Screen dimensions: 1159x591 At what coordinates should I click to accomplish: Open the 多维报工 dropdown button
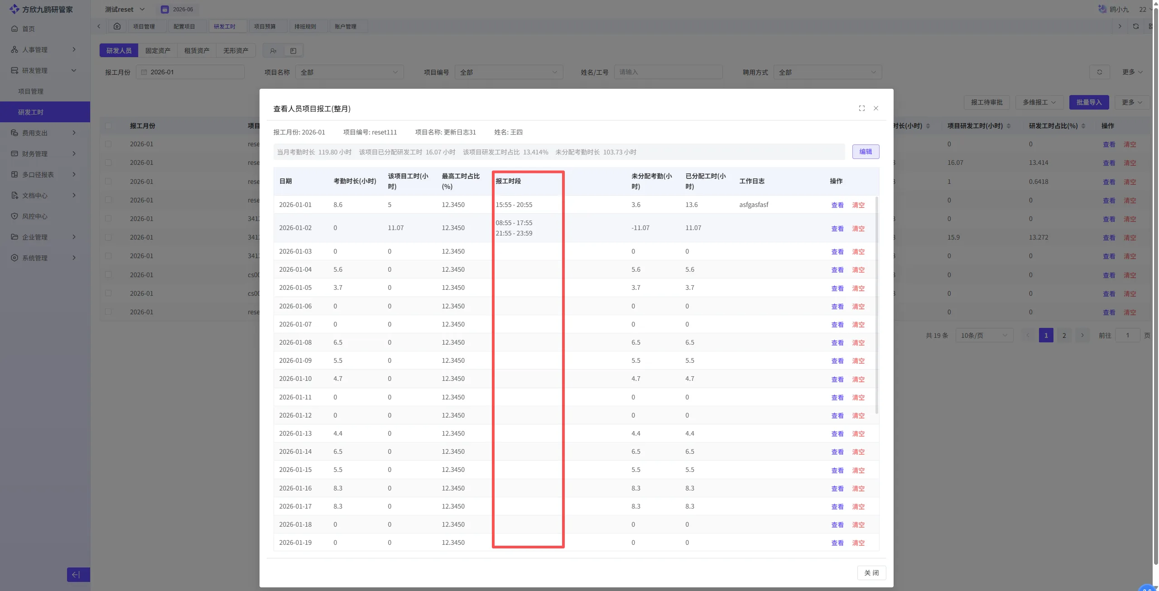click(x=1039, y=102)
